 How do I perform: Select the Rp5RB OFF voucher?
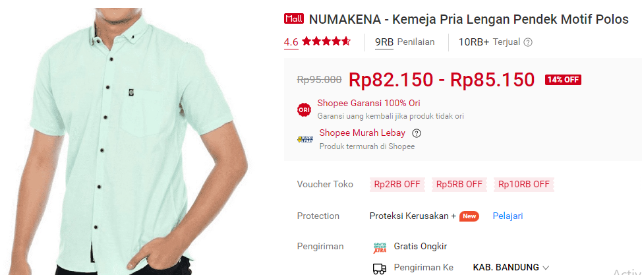pos(459,185)
